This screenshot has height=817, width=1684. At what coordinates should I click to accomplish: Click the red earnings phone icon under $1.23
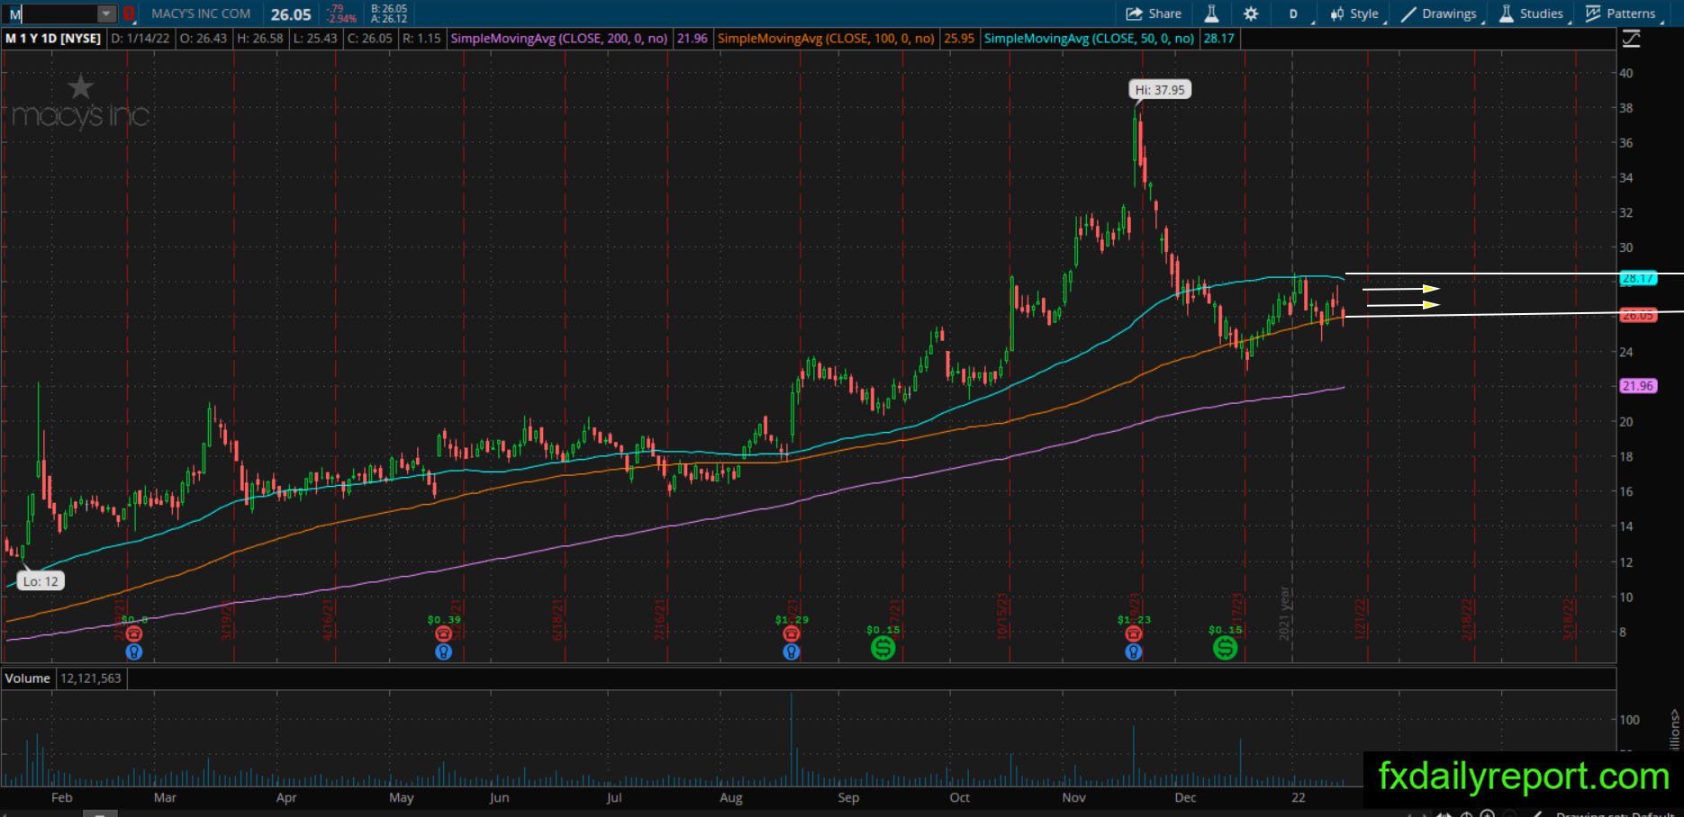click(1134, 634)
